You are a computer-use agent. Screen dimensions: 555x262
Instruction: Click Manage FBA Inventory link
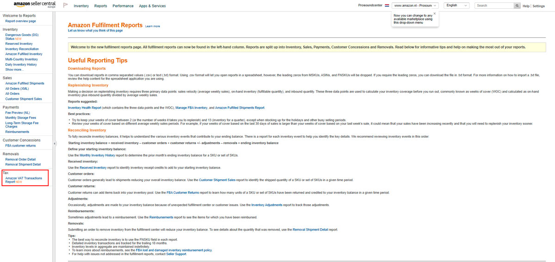tap(191, 108)
